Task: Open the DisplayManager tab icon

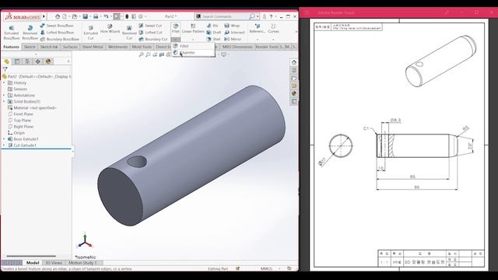Action: (48, 61)
